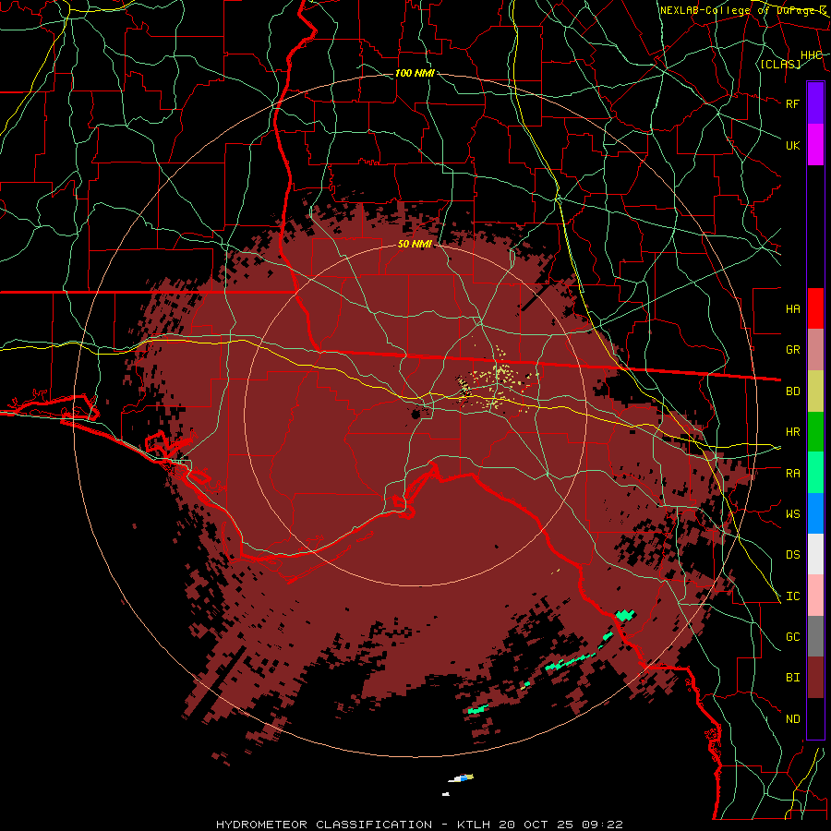Click the BI legend label
Image resolution: width=831 pixels, height=831 pixels.
point(792,678)
